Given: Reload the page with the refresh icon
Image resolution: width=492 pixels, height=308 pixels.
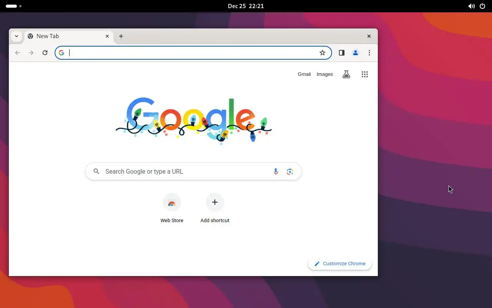Looking at the screenshot, I should coord(45,53).
